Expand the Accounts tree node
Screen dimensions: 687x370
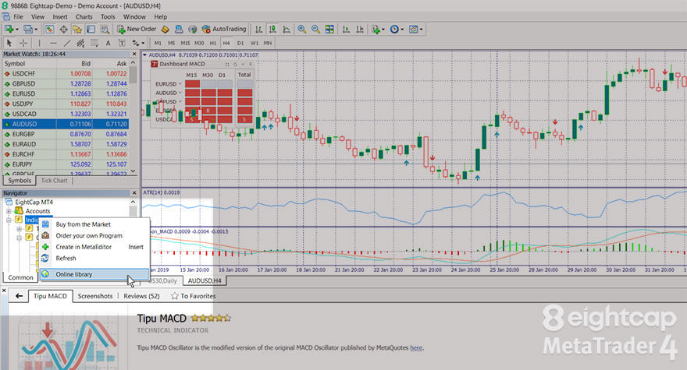pyautogui.click(x=9, y=211)
